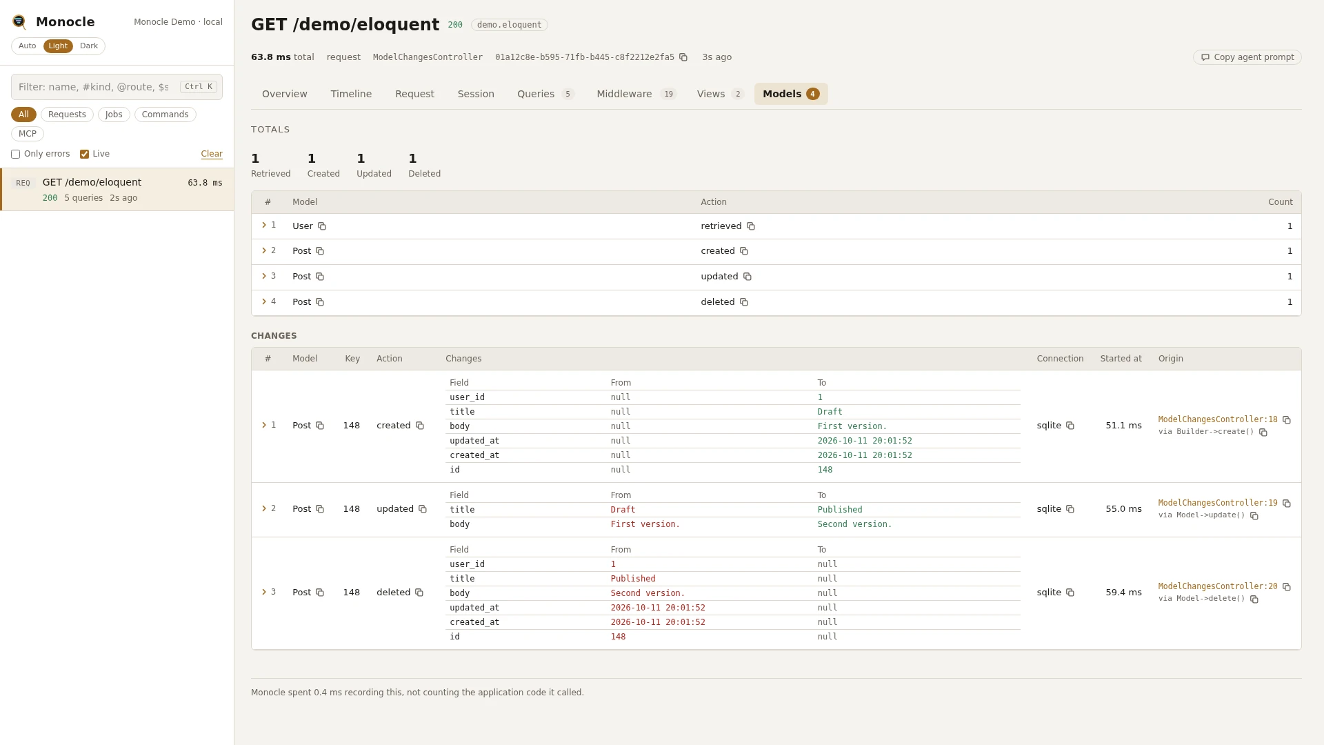Tick the Only errors checkbox

pos(15,155)
